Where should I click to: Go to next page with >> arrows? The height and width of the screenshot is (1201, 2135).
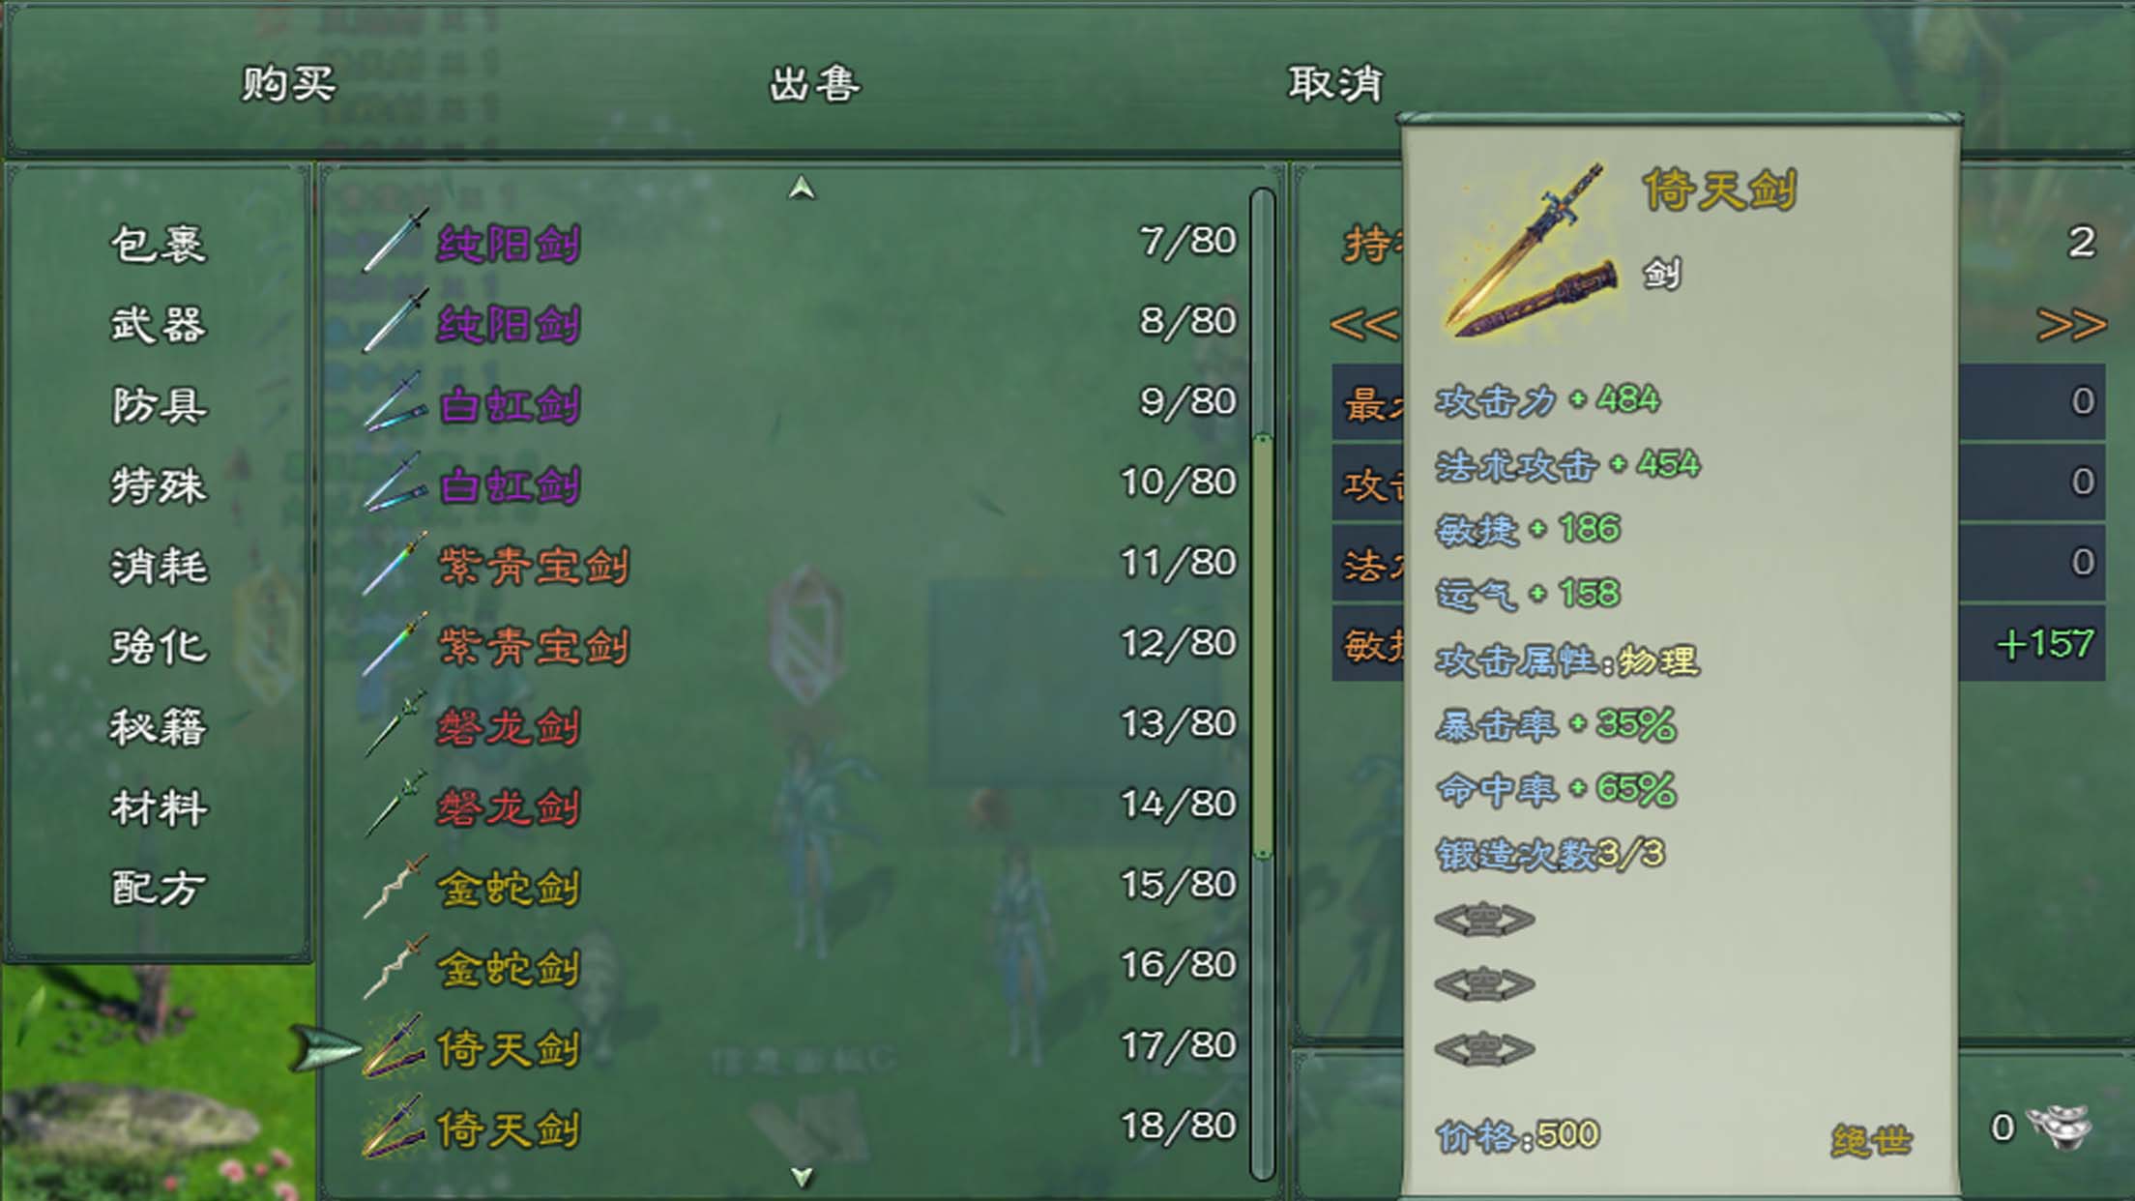[2070, 325]
